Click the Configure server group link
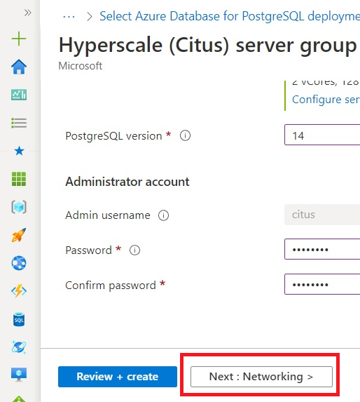The height and width of the screenshot is (402, 360). (326, 100)
